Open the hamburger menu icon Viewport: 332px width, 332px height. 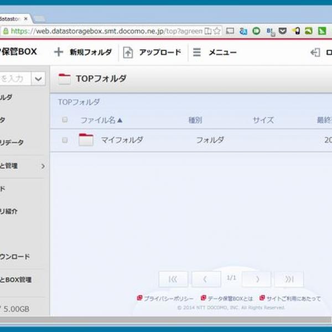point(196,53)
